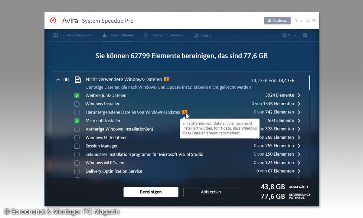
Task: Open the settings gear icon
Action: [305, 35]
